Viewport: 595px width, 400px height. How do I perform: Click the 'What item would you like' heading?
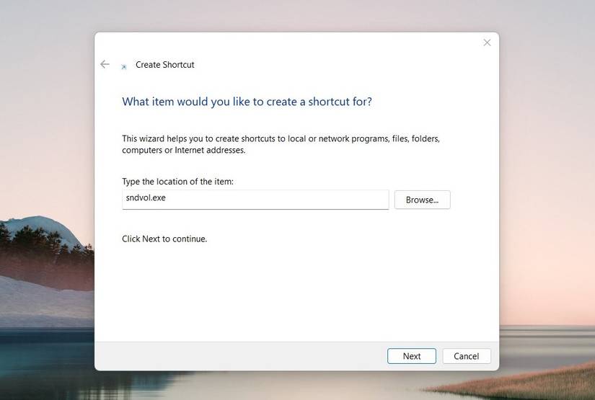point(247,102)
